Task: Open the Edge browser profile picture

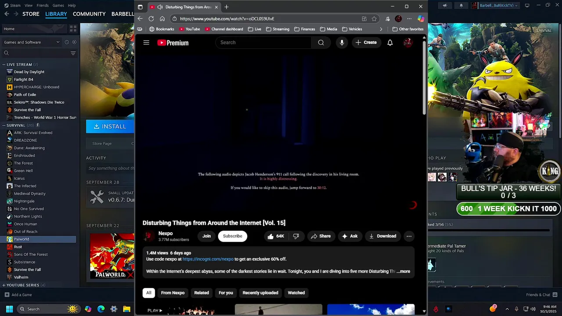Action: (398, 19)
